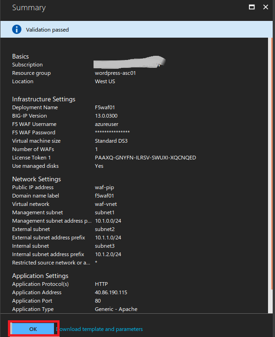Image resolution: width=275 pixels, height=337 pixels.
Task: Click the Virtual network value waf-vnet
Action: coord(106,204)
